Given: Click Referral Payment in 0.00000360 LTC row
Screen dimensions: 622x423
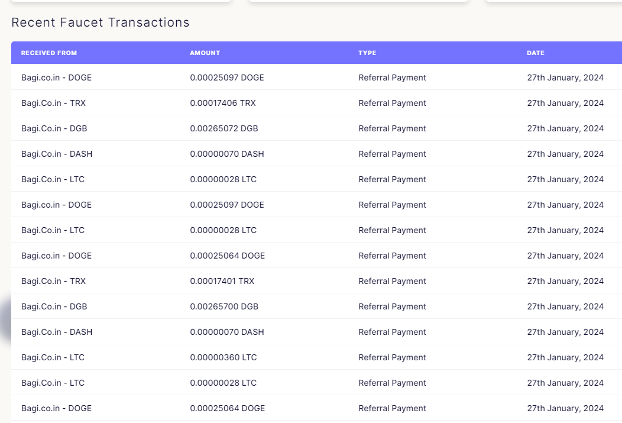Looking at the screenshot, I should point(392,357).
